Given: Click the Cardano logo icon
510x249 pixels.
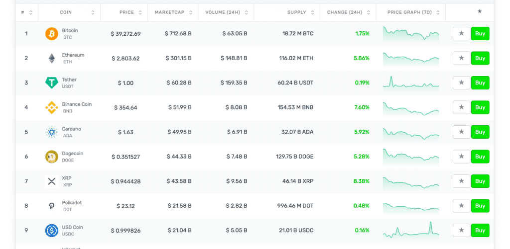Looking at the screenshot, I should point(52,132).
